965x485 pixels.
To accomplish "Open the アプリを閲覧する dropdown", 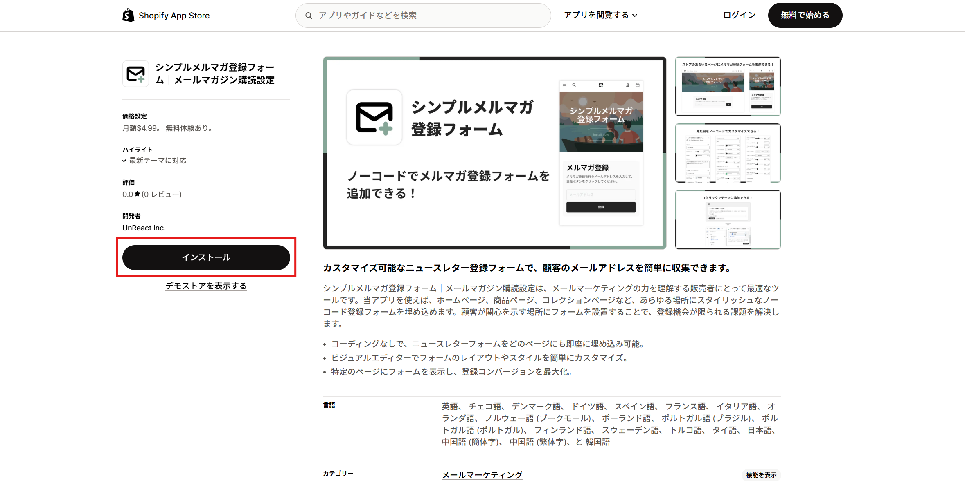I will 597,15.
